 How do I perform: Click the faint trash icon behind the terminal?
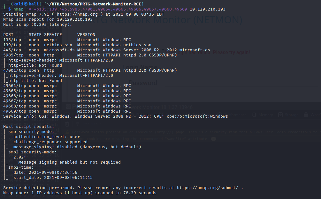click(67, 124)
